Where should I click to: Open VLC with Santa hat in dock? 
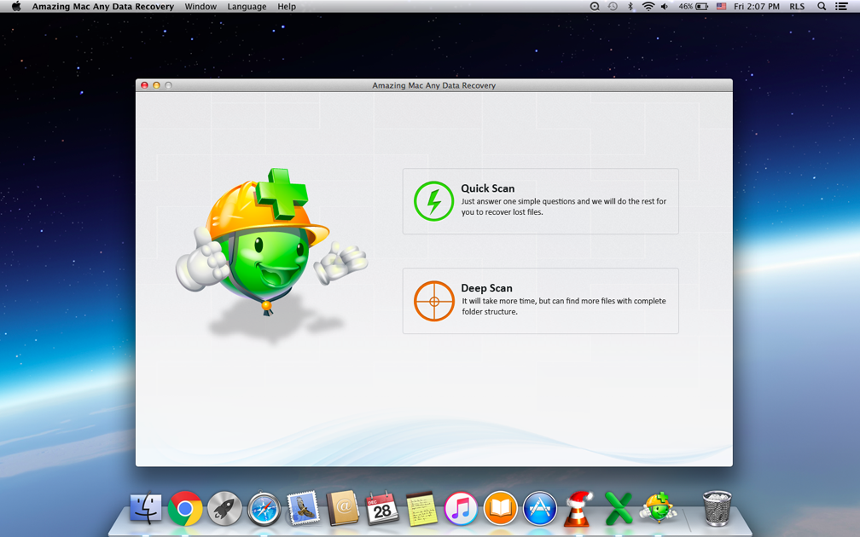click(x=578, y=509)
